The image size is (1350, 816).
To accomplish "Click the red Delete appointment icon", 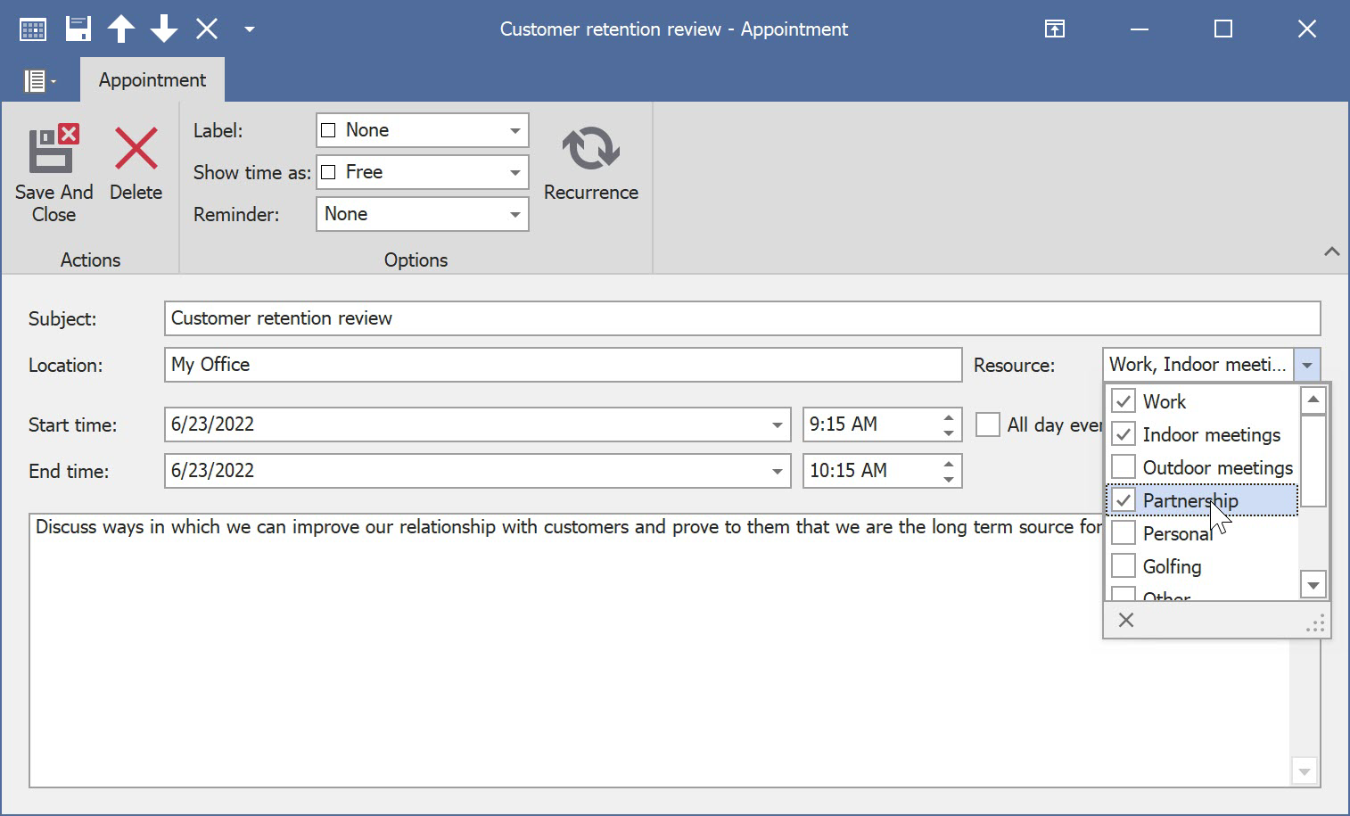I will pos(136,148).
